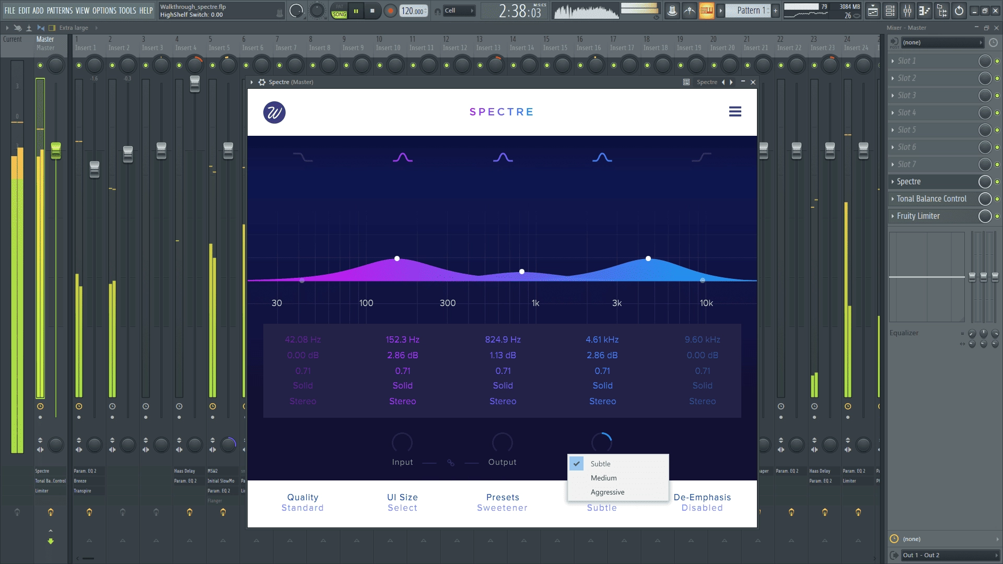Click the 152.3 Hz band node on graph

[397, 258]
